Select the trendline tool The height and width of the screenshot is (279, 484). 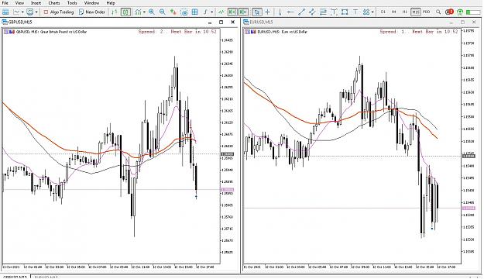tap(301, 12)
